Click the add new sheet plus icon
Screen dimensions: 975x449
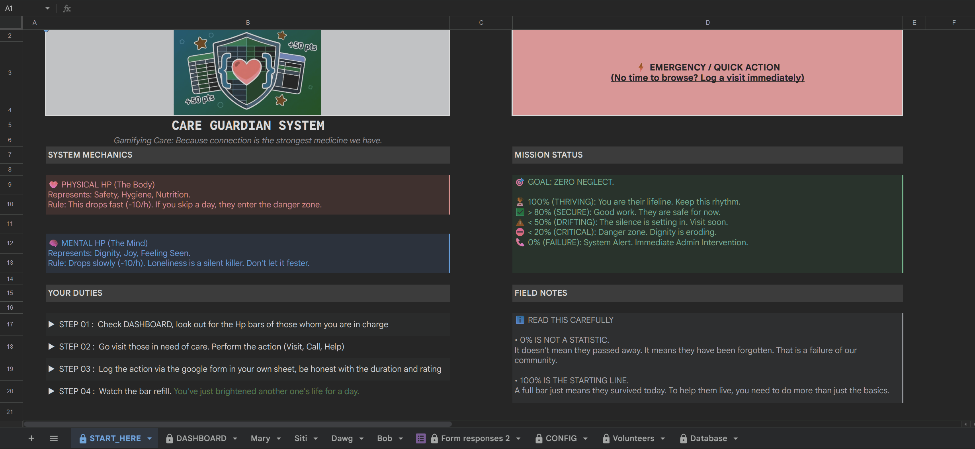click(31, 438)
